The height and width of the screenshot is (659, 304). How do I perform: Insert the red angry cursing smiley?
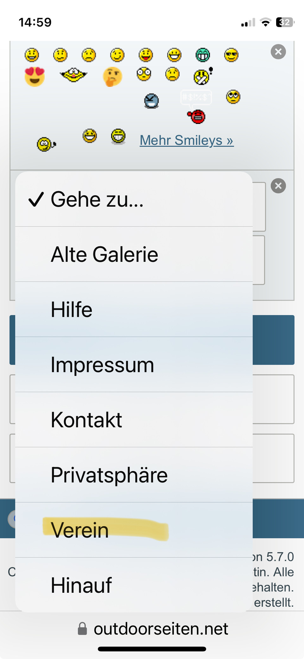[x=197, y=116]
